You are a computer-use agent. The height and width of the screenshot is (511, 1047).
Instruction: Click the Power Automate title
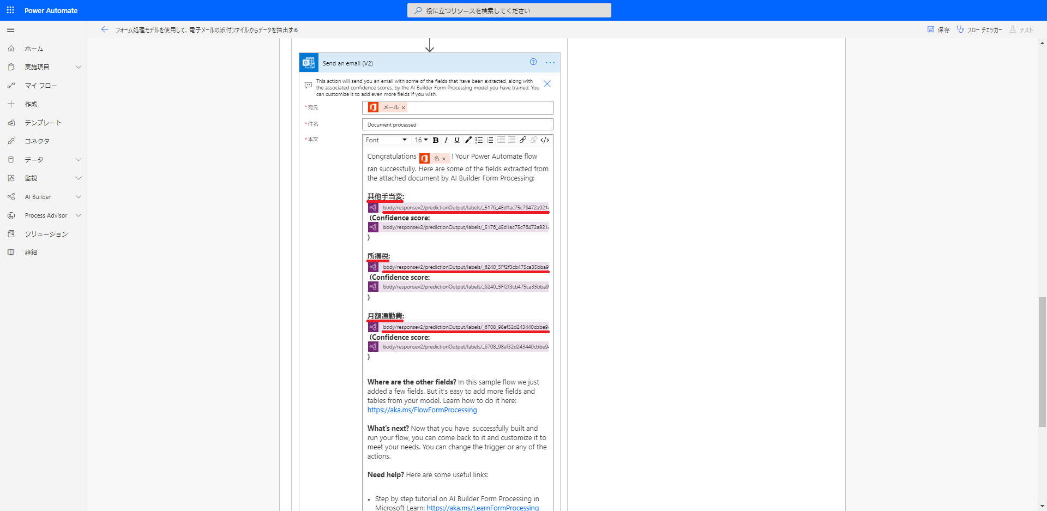(51, 10)
